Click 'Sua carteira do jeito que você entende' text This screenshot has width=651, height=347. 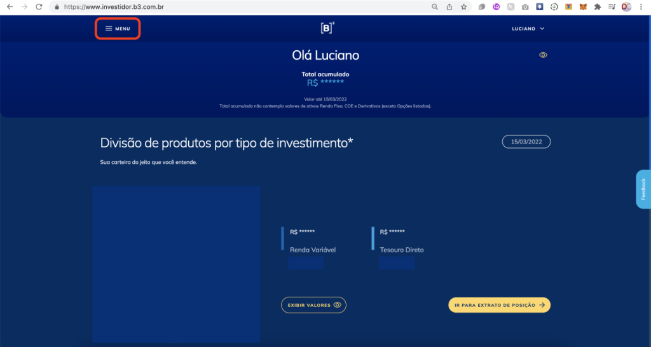coord(149,162)
